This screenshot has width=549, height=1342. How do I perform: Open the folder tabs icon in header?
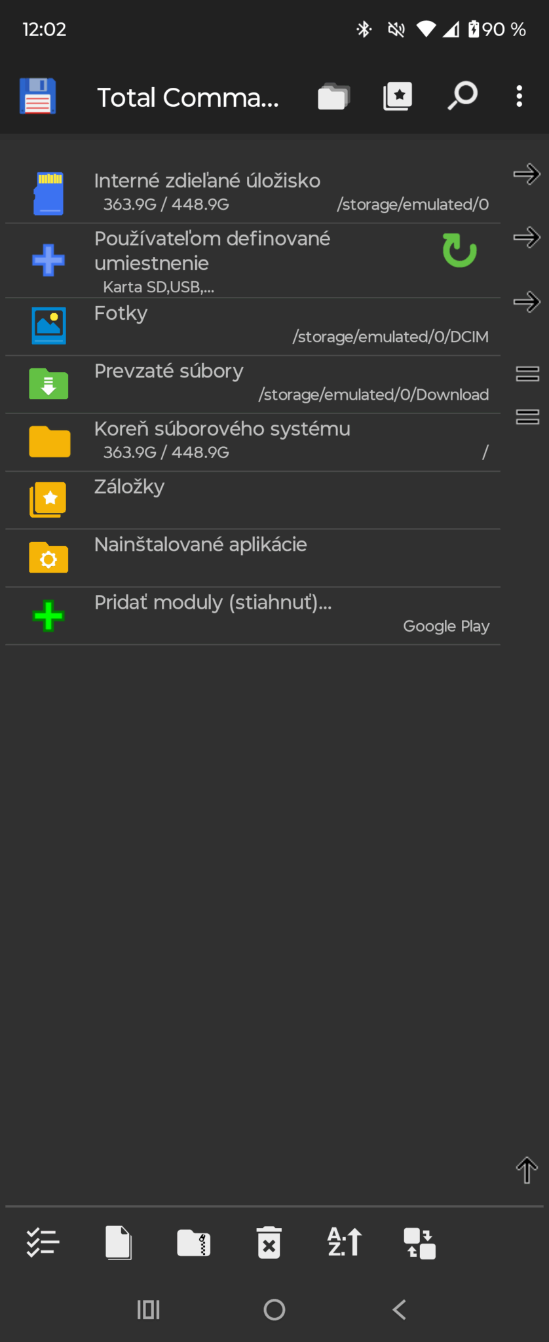point(333,97)
